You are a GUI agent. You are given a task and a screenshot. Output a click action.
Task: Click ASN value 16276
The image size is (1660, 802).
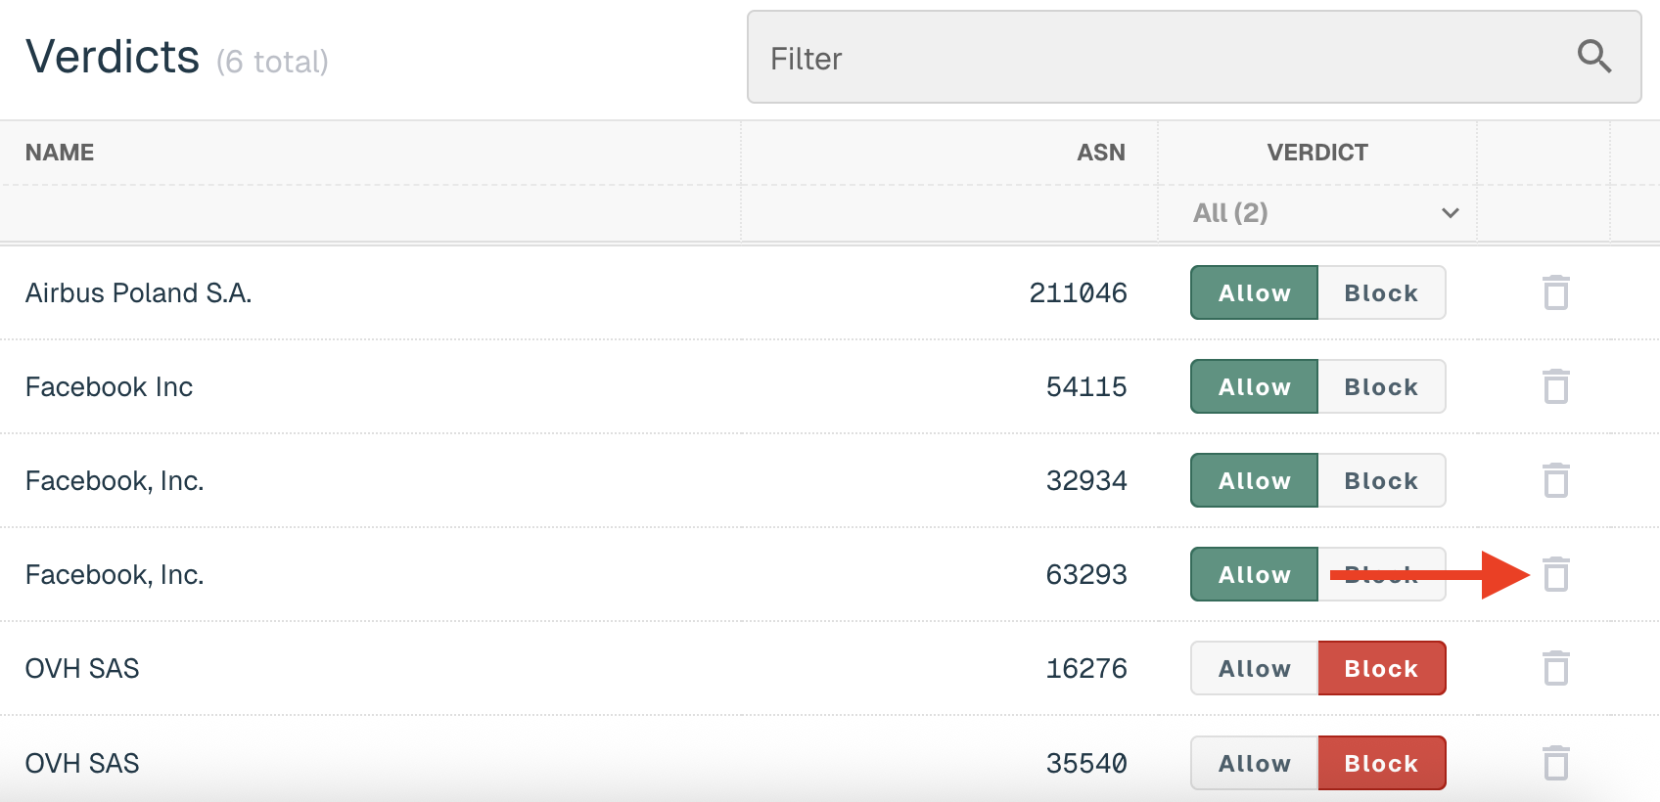tap(1086, 668)
